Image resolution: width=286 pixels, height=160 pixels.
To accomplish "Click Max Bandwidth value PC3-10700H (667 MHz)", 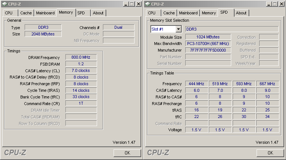I will (208, 44).
